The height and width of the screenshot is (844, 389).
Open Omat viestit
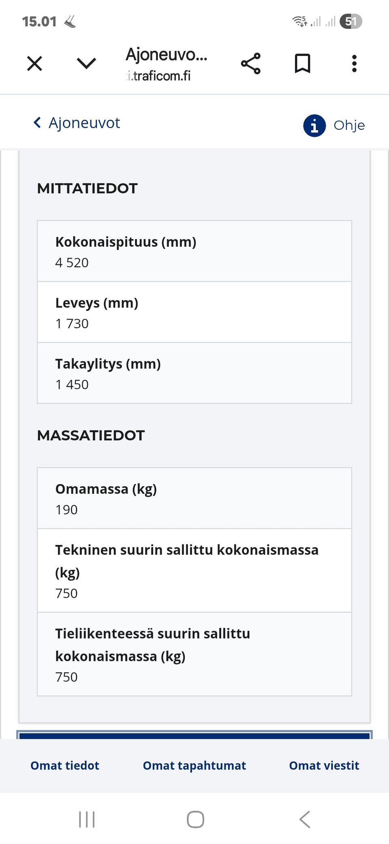pos(324,765)
